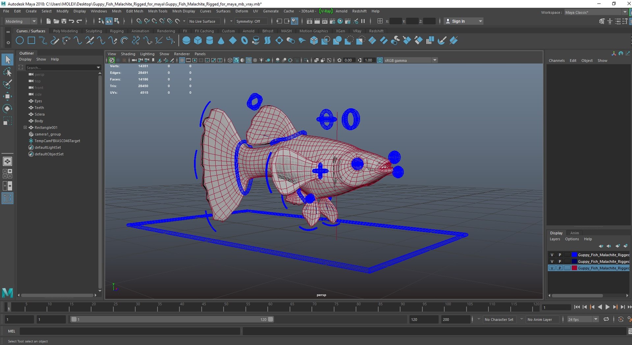Create a polygon cube from the shelf

(198, 40)
